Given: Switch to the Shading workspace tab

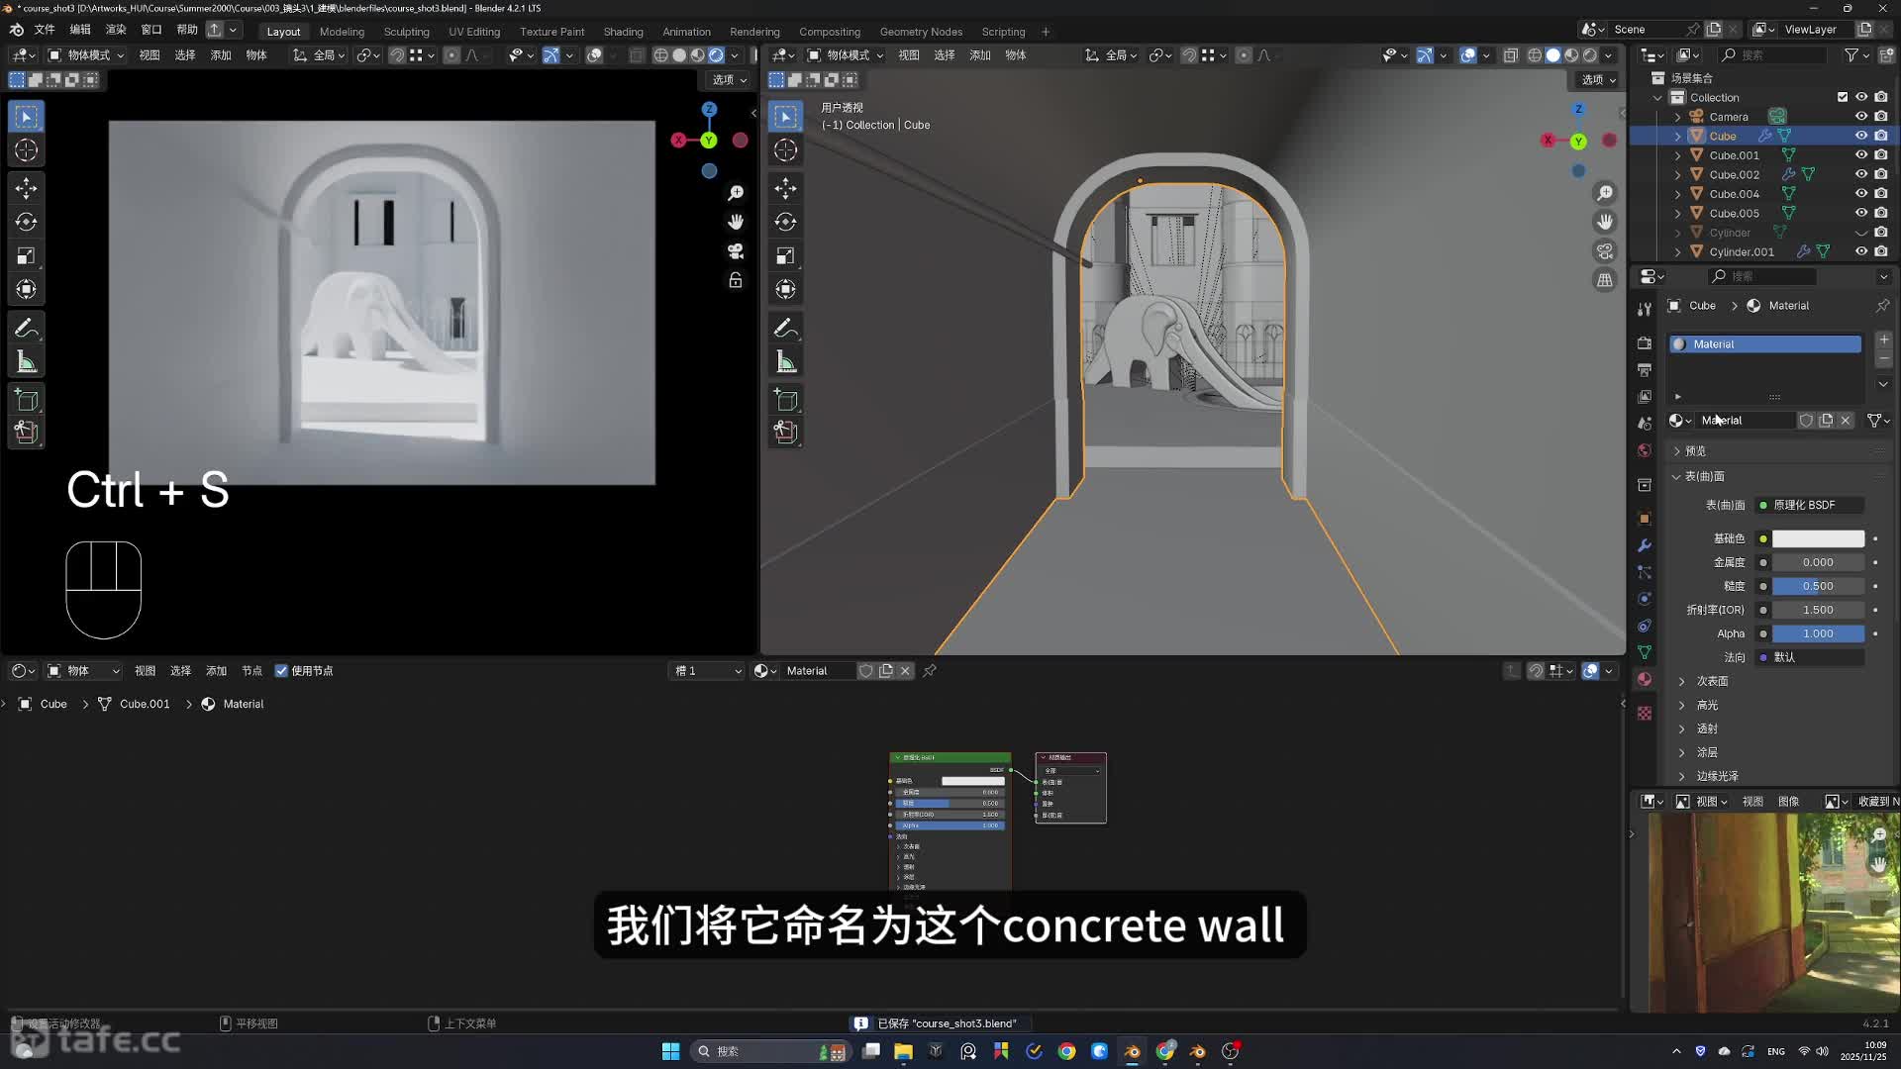Looking at the screenshot, I should coord(623,32).
